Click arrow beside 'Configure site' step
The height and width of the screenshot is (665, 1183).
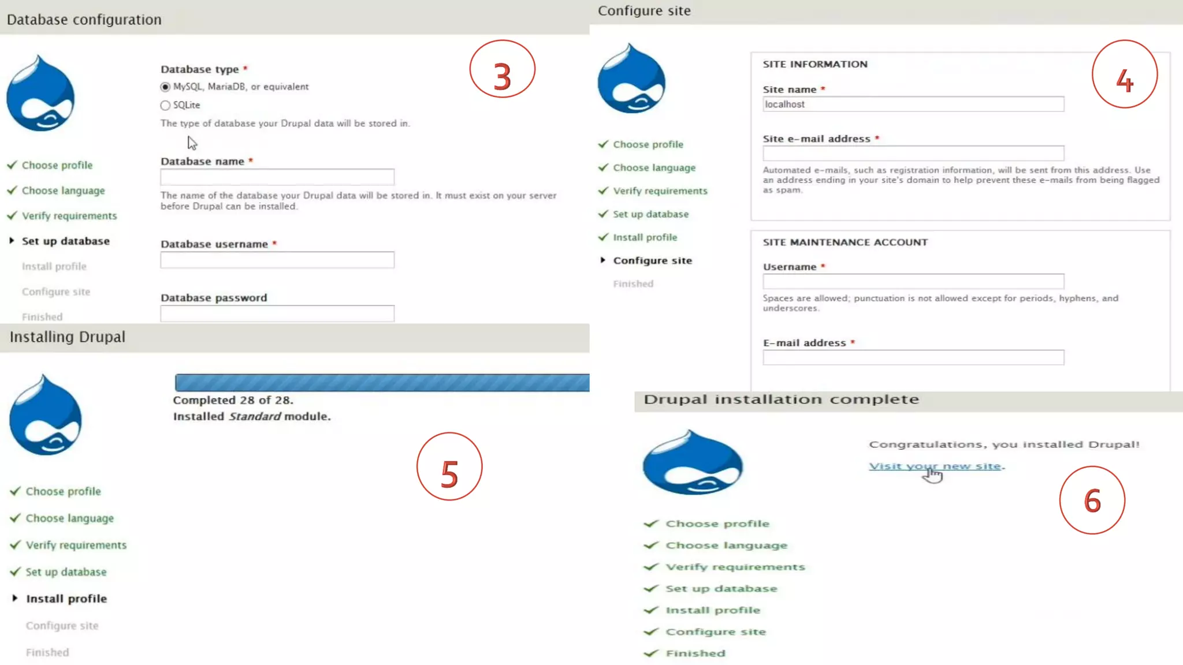click(602, 260)
